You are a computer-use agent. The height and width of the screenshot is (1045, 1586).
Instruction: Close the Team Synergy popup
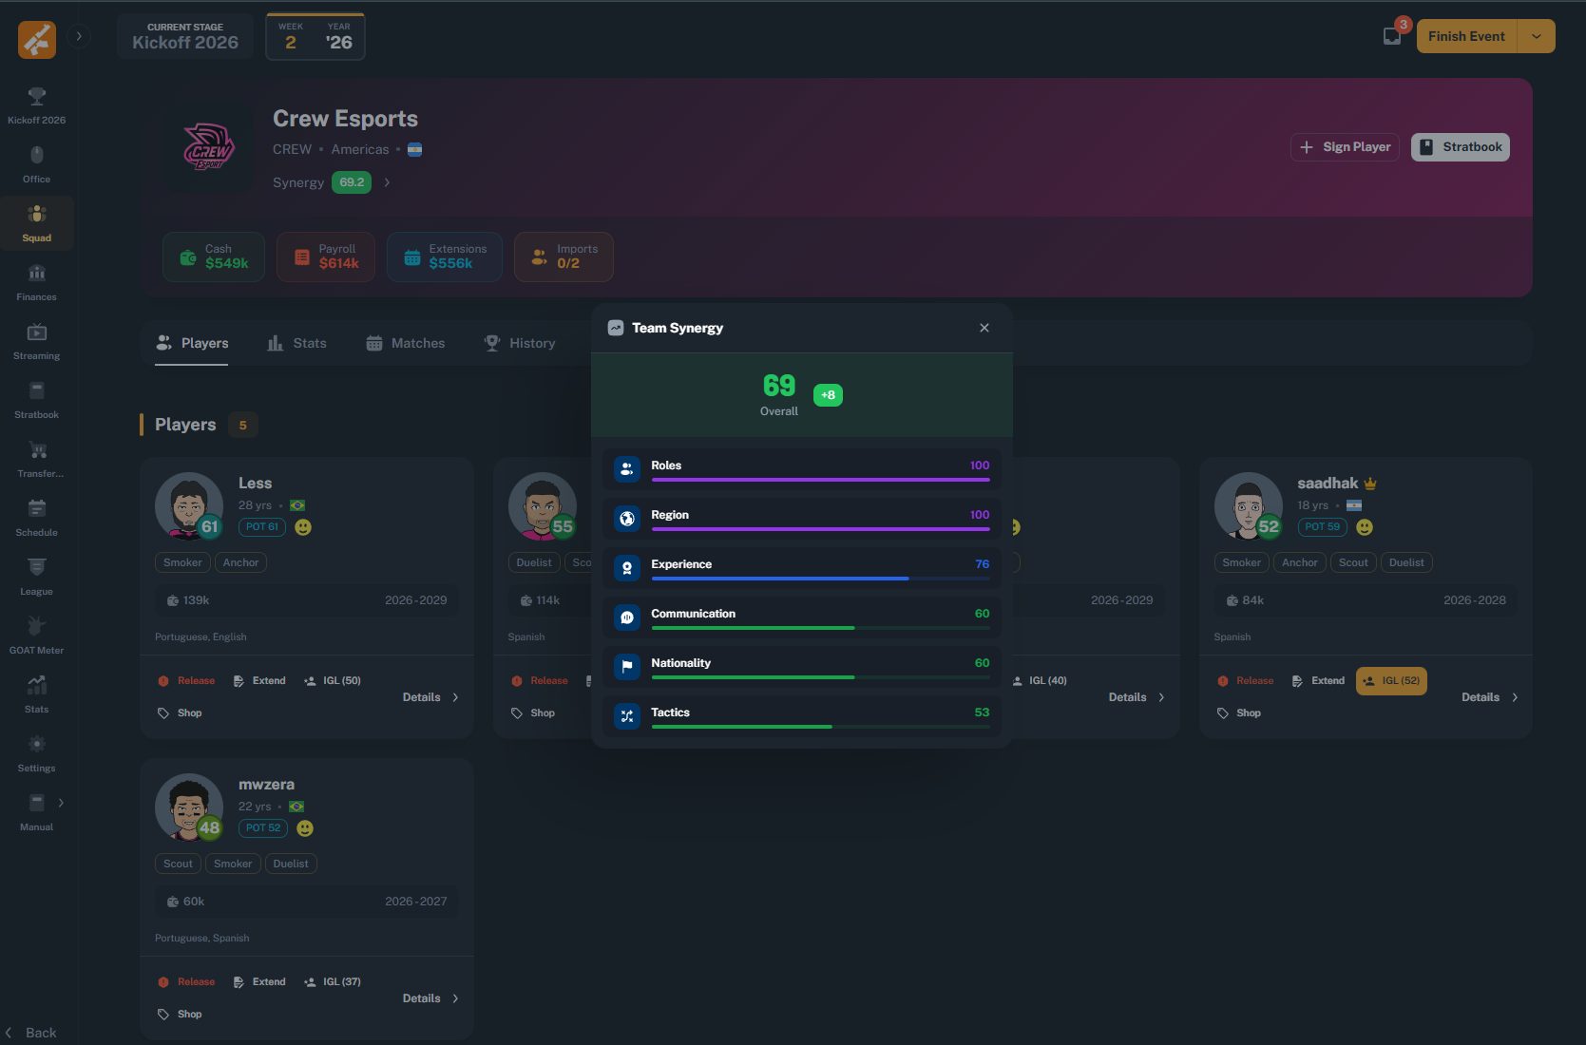point(984,328)
